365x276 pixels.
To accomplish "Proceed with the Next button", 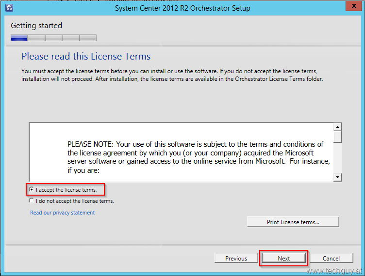I will (x=283, y=258).
